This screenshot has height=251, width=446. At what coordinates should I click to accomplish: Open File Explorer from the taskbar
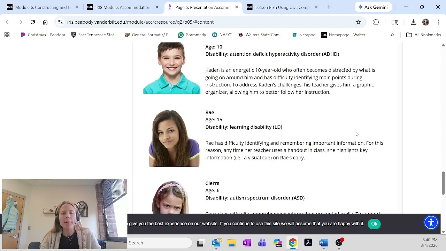232,243
